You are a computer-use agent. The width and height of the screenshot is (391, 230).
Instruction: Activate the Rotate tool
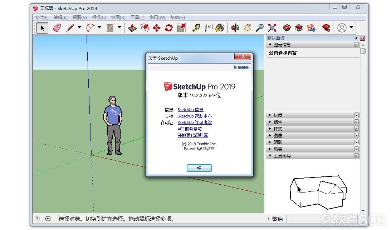tap(169, 27)
